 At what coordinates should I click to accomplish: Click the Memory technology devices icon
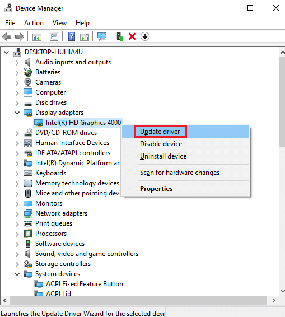point(28,183)
